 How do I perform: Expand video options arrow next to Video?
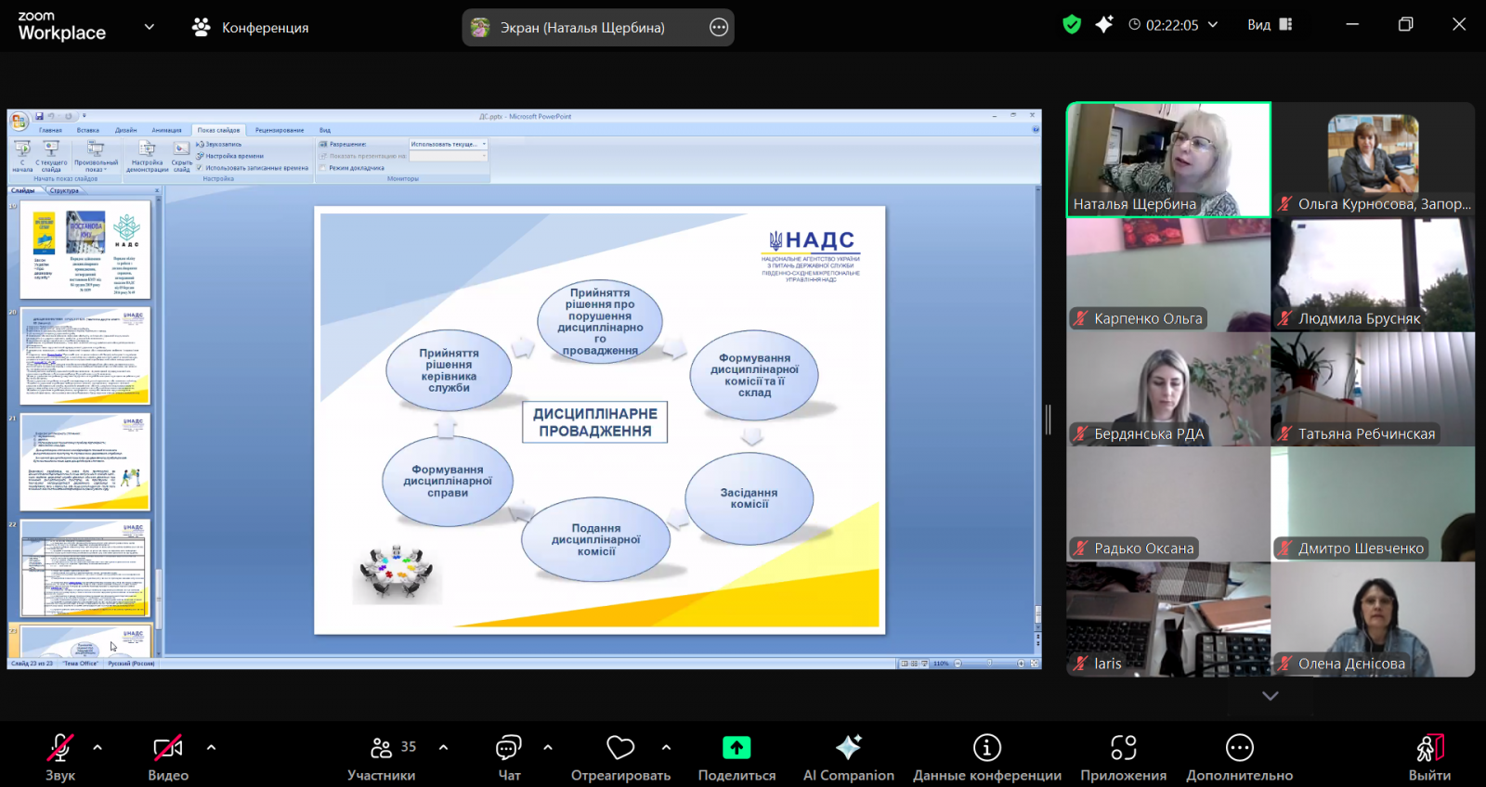pyautogui.click(x=211, y=747)
